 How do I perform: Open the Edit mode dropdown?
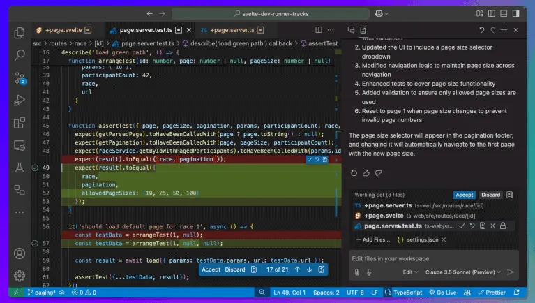point(409,272)
